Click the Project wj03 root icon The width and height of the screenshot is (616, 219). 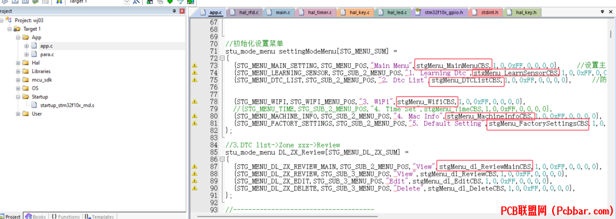9,20
